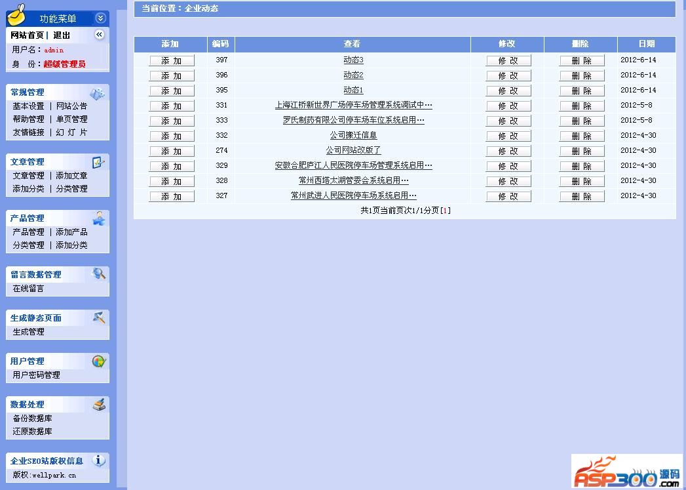The width and height of the screenshot is (686, 490).
Task: Click 修改 button in row 329
Action: point(508,167)
